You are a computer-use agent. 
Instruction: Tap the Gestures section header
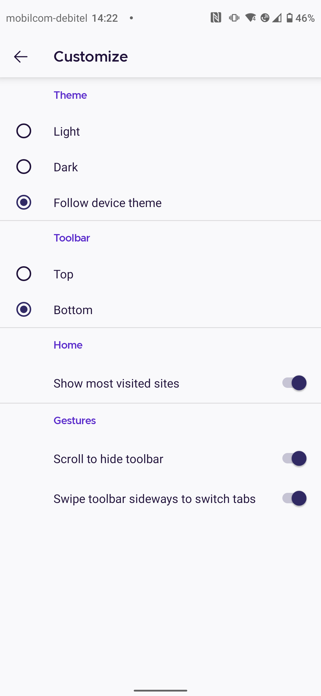[x=74, y=420]
